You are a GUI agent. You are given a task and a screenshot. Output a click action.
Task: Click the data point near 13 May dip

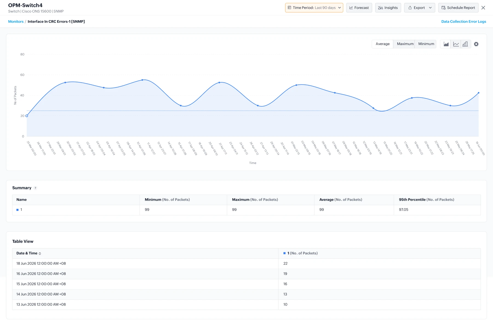point(373,108)
